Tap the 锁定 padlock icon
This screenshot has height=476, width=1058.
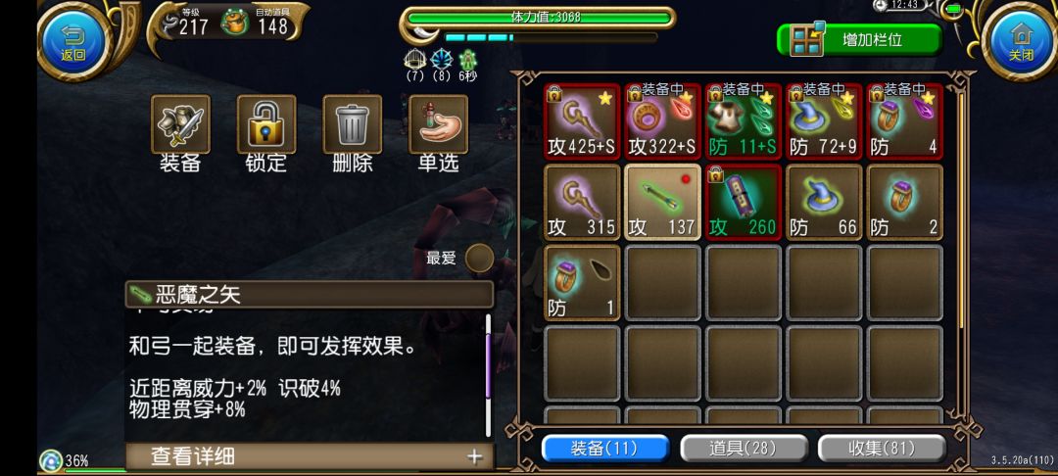click(x=265, y=124)
